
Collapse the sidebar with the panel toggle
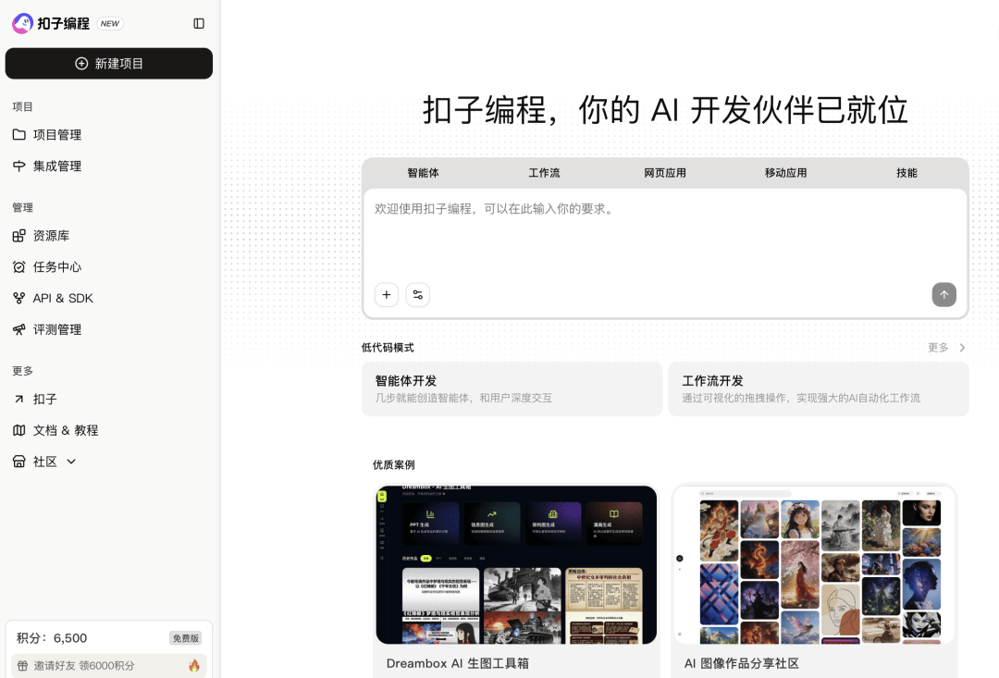(199, 23)
